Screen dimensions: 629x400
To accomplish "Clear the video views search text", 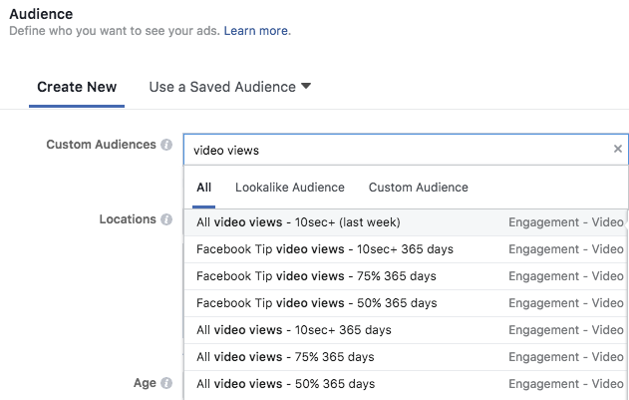I will (x=617, y=150).
